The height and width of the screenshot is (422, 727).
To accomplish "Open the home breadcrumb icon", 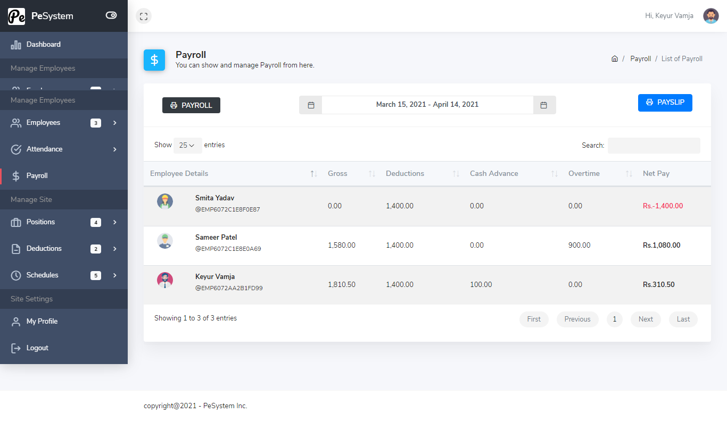I will tap(615, 58).
